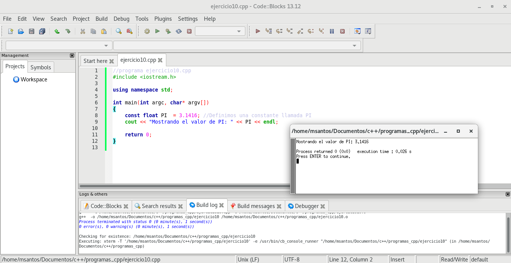Click the Open file folder icon
This screenshot has height=263, width=511.
pyautogui.click(x=21, y=31)
